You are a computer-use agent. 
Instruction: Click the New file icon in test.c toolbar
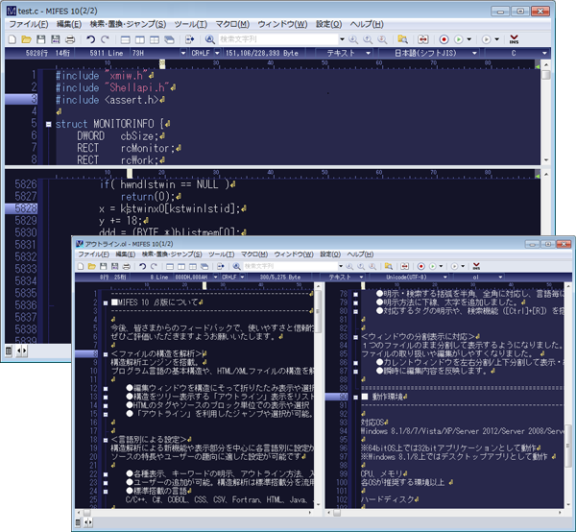pos(12,39)
